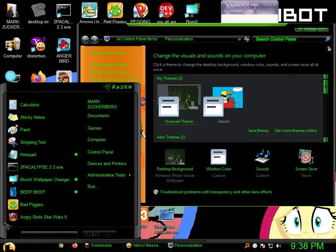Image resolution: width=336 pixels, height=252 pixels.
Task: Click Change mouse pointers sidebar link
Action: pos(110,72)
